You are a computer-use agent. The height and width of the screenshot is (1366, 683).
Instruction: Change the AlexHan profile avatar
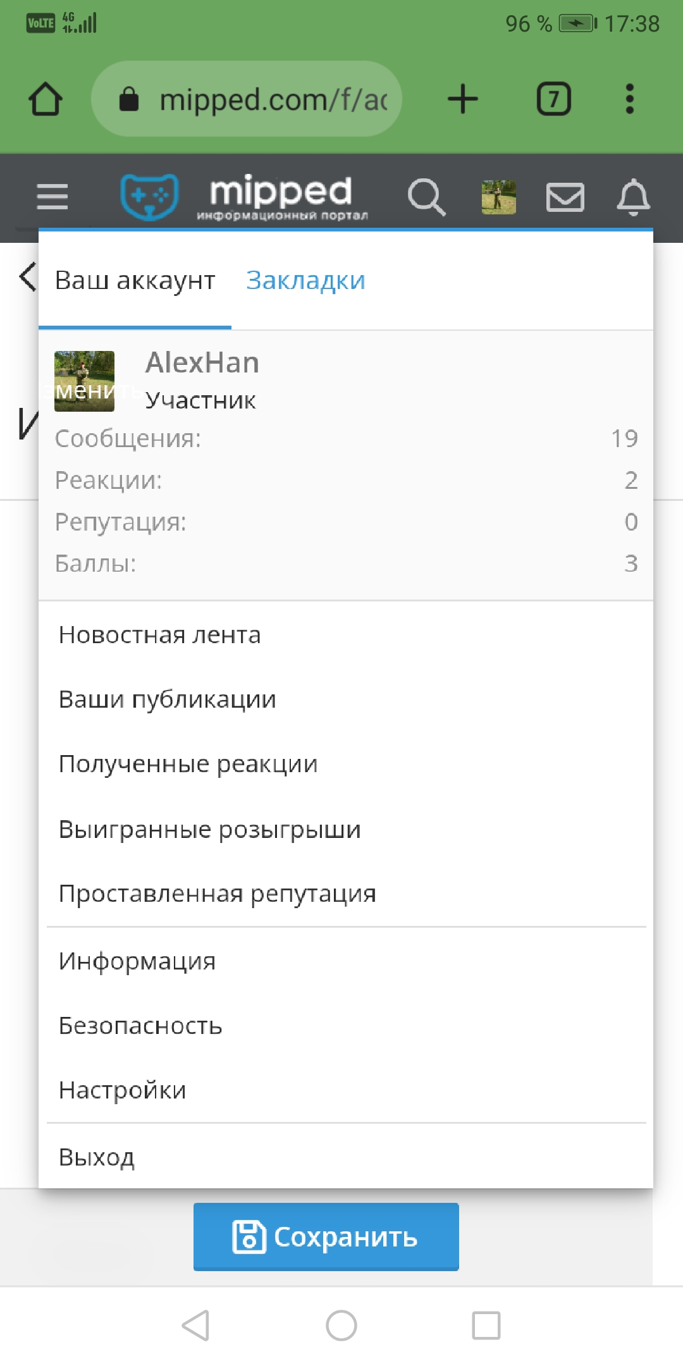[x=84, y=381]
